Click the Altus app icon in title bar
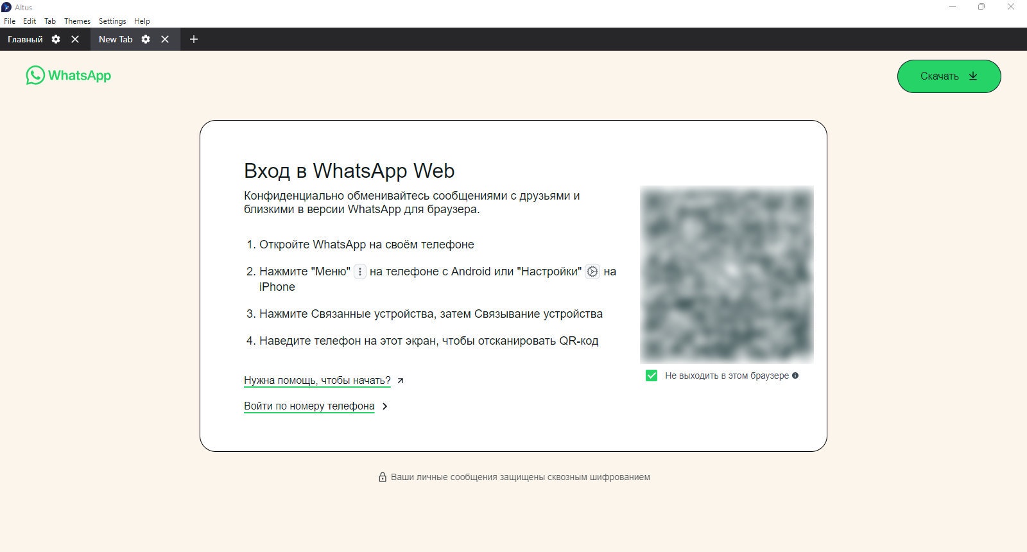The image size is (1027, 552). coord(6,7)
